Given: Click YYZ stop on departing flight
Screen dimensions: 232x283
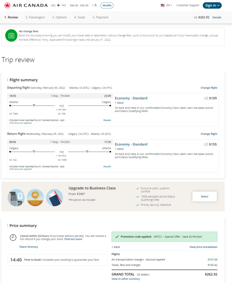Looking at the screenshot, I should click(x=62, y=106).
